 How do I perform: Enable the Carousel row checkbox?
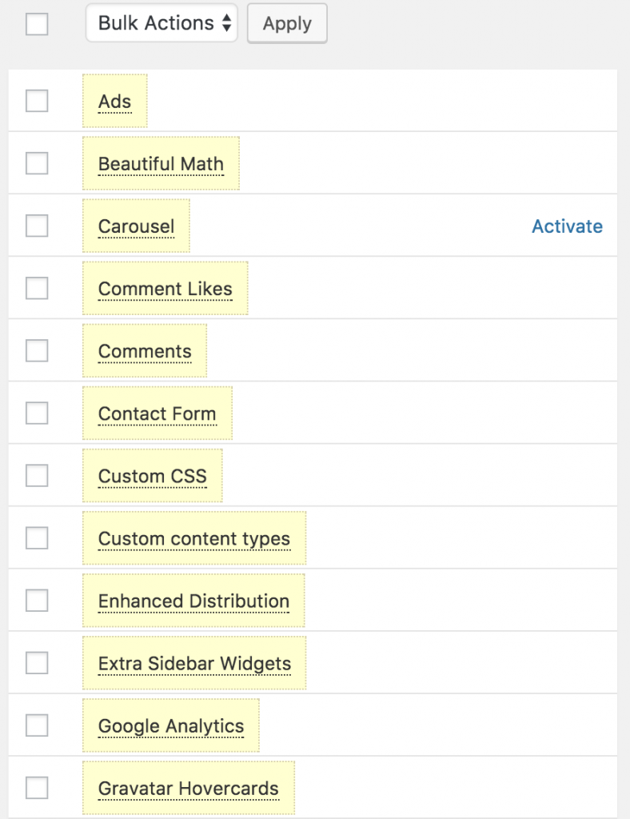[x=37, y=226]
